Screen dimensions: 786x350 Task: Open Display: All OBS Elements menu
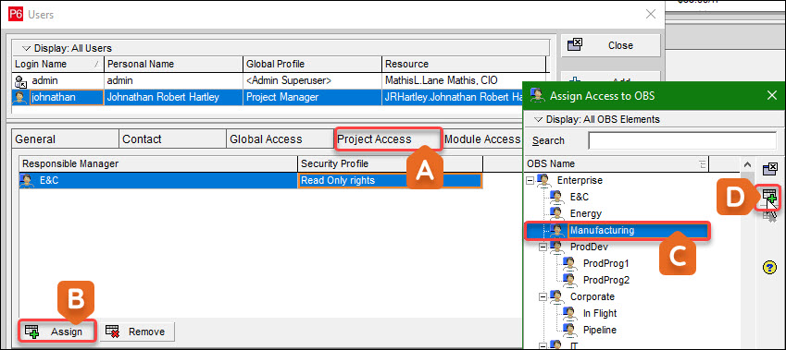[x=597, y=119]
